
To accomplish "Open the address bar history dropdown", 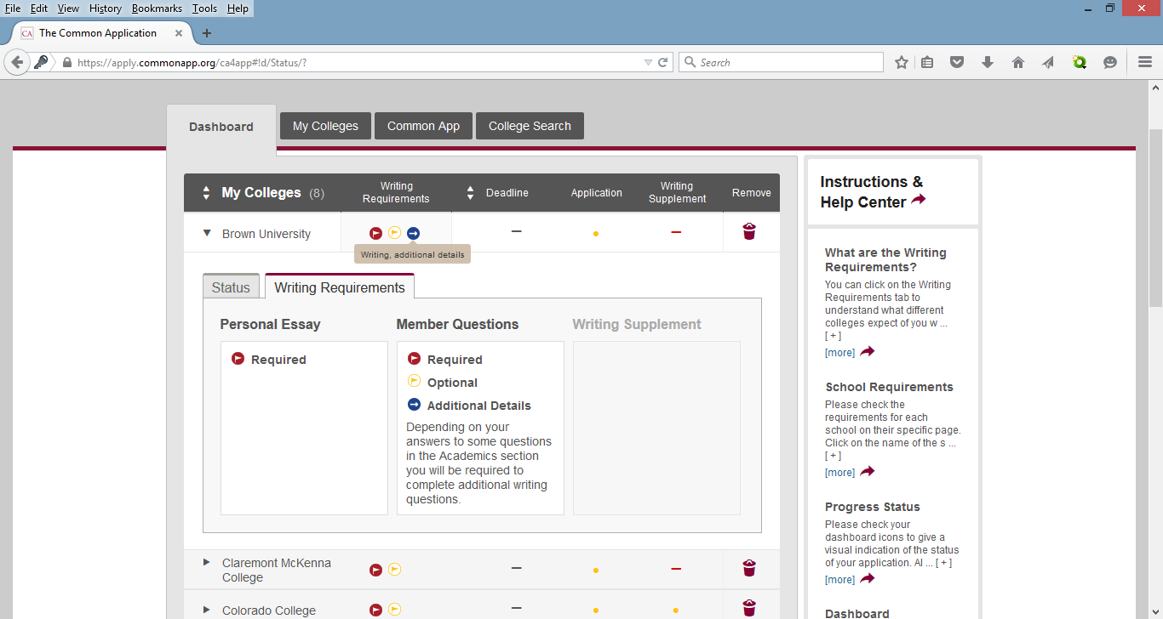I will tap(648, 62).
